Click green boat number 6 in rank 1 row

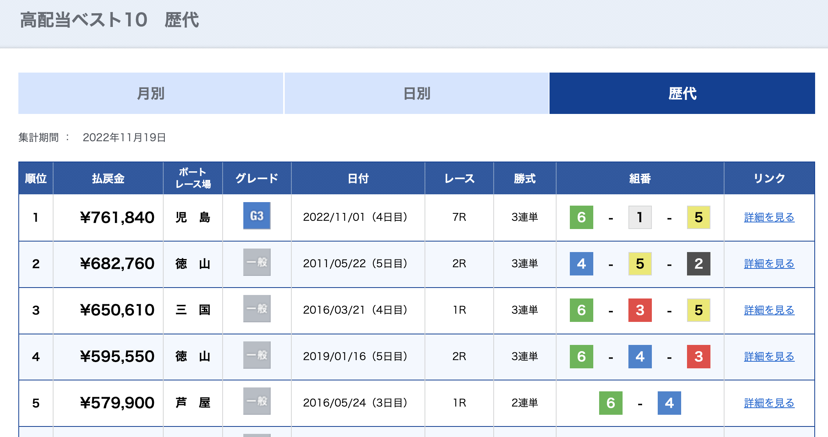(x=582, y=217)
